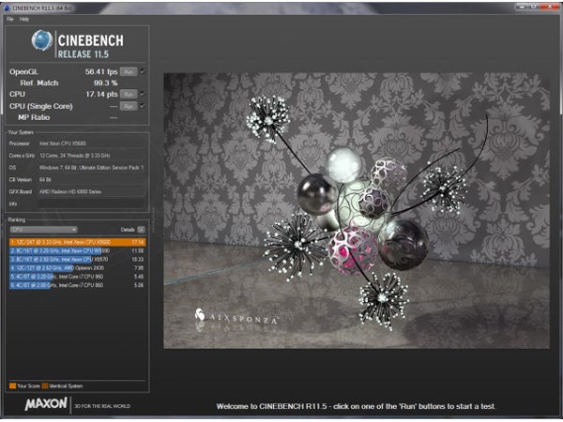Select the Core i7 CPU 860 ranking entry

77,285
